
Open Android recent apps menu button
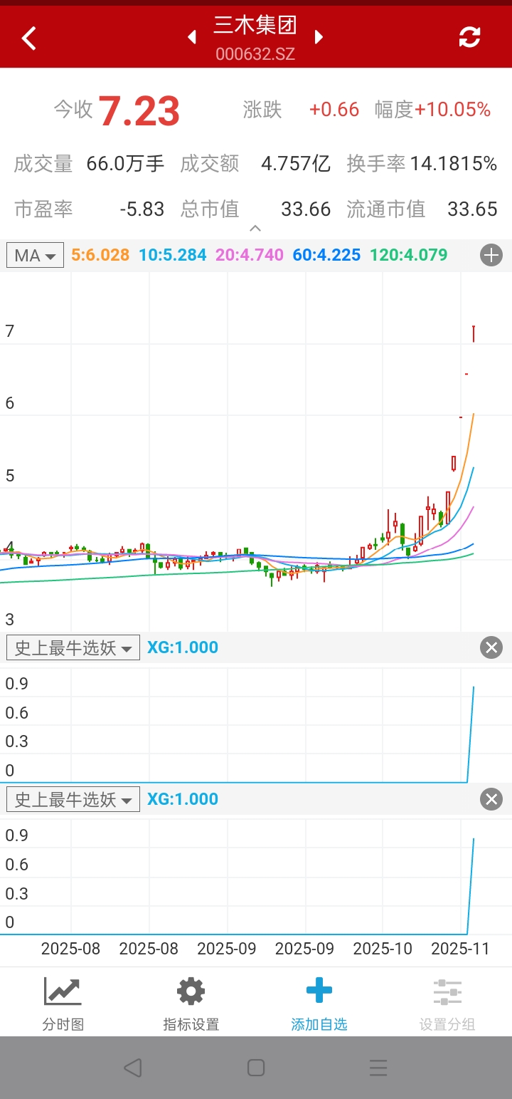coord(378,1068)
